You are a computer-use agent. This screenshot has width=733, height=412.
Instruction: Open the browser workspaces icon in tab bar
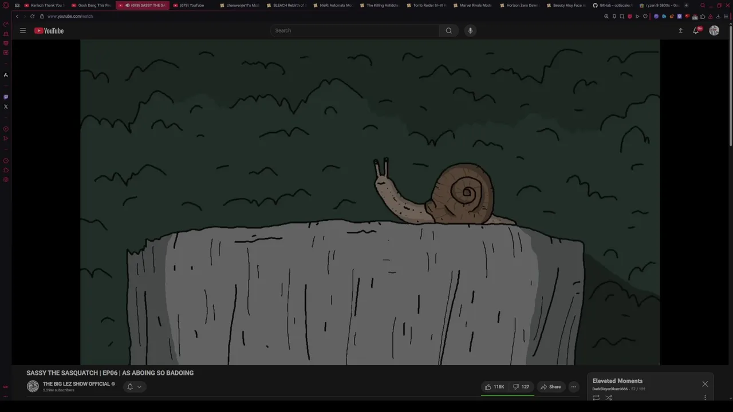17,5
